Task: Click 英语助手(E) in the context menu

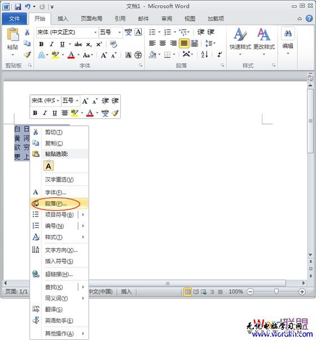Action: pyautogui.click(x=59, y=320)
